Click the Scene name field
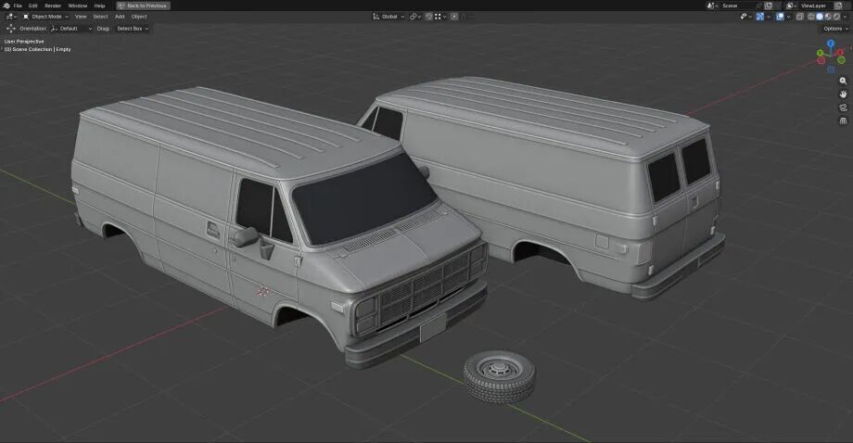Viewport: 853px width, 443px height. [738, 6]
